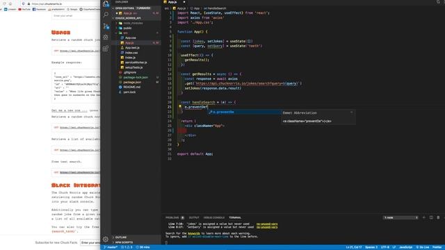
Task: Click the chucknorris API URL on line 16
Action: pyautogui.click(x=246, y=83)
